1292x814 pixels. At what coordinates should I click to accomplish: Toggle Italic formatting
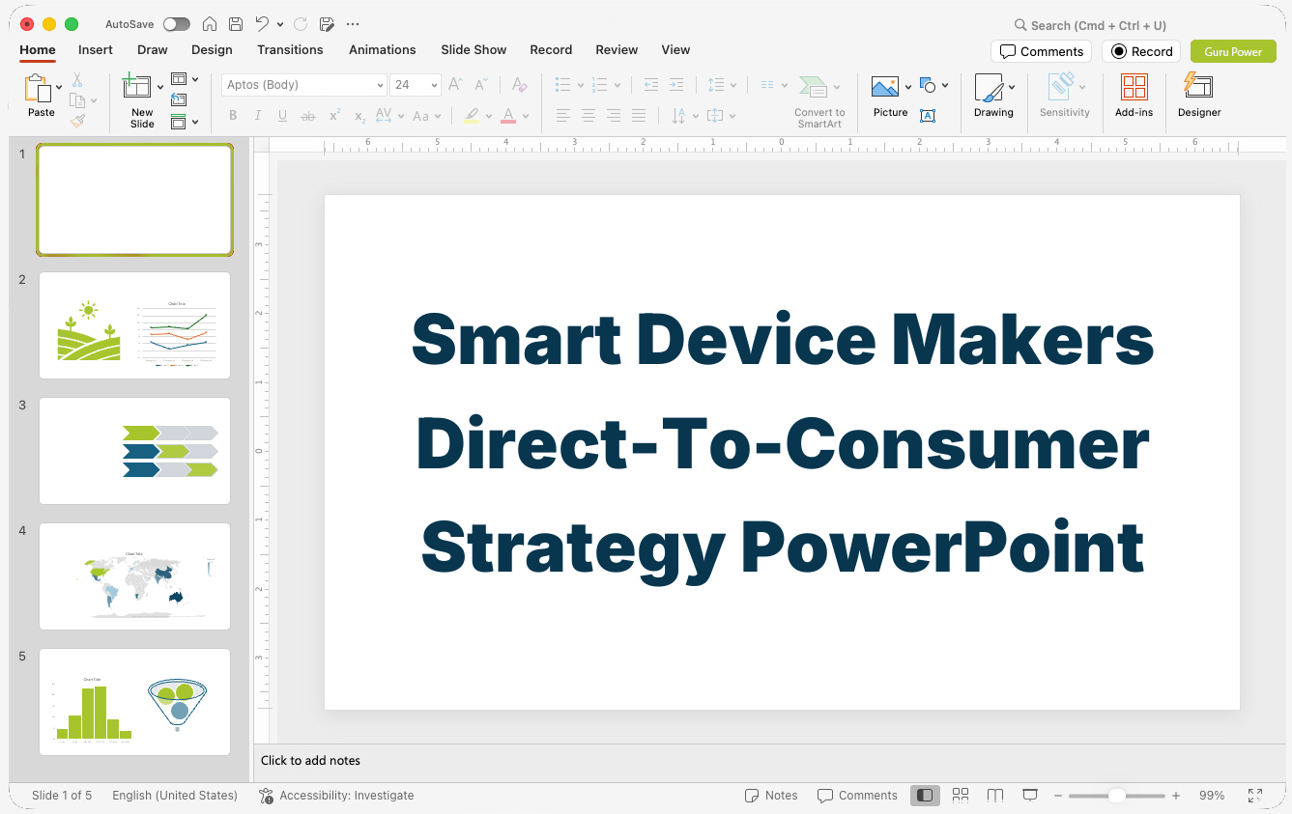(x=258, y=116)
